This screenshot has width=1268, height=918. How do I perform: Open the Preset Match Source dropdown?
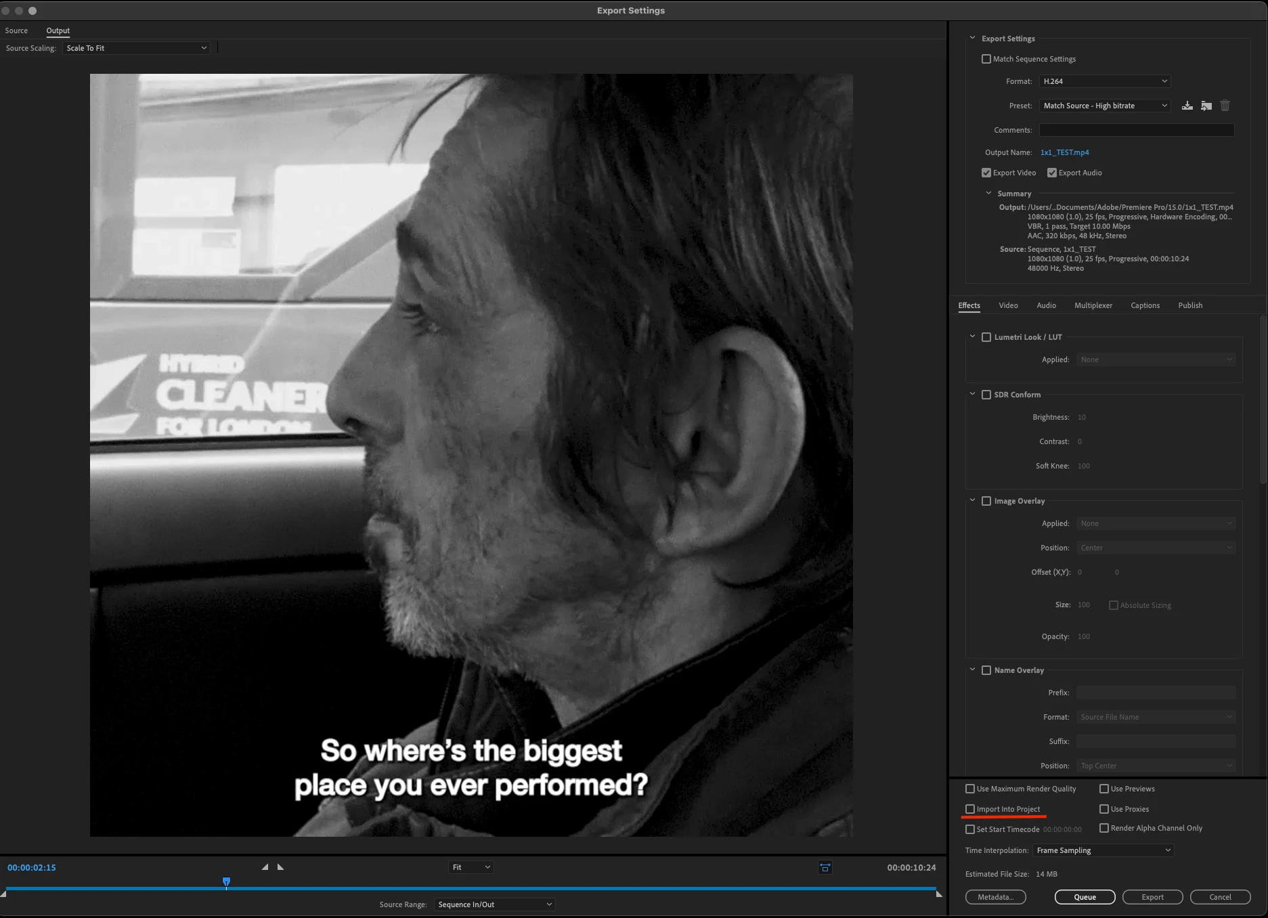1105,106
